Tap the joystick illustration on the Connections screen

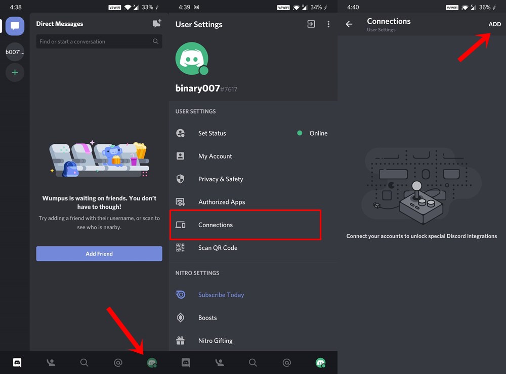point(421,187)
